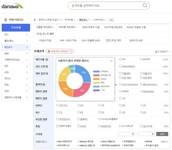Check the BIOSTAR manufacturer checkbox
Viewport: 172px width, 150px height.
pyautogui.click(x=141, y=59)
